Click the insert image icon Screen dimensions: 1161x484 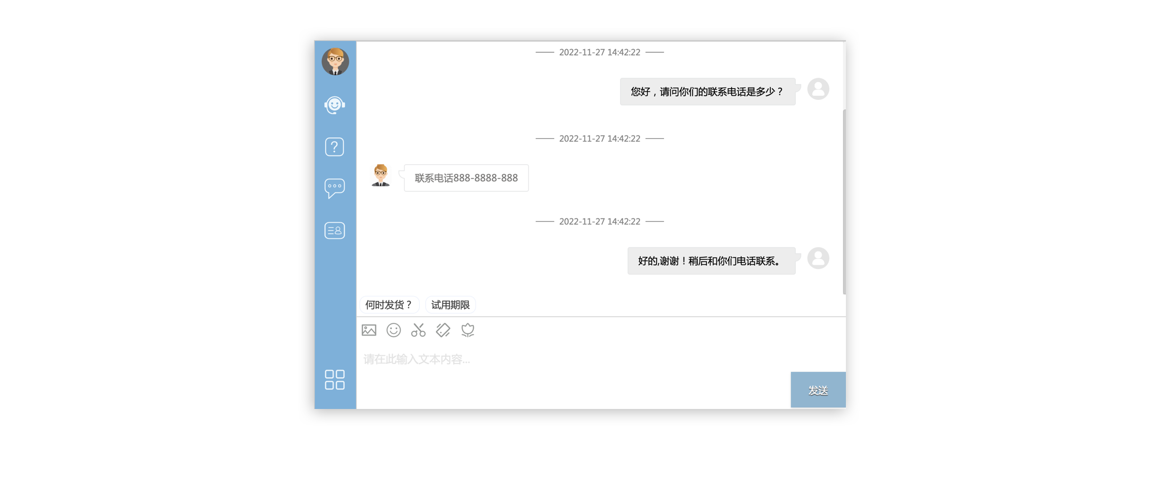click(369, 330)
